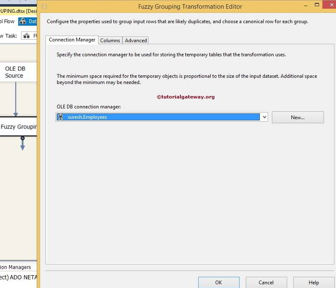336x288 pixels.
Task: Cancel the Fuzzy Grouping editor
Action: [x=266, y=283]
